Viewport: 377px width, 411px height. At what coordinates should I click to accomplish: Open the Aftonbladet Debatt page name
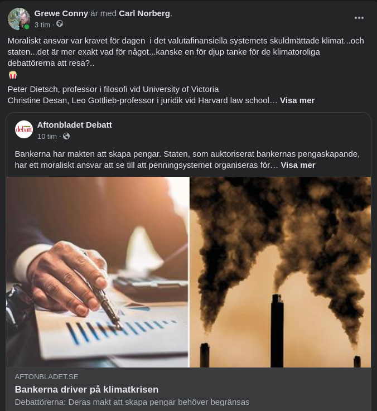tap(74, 125)
